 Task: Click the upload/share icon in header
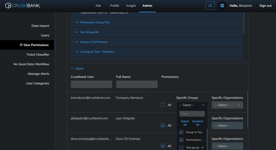point(210,6)
